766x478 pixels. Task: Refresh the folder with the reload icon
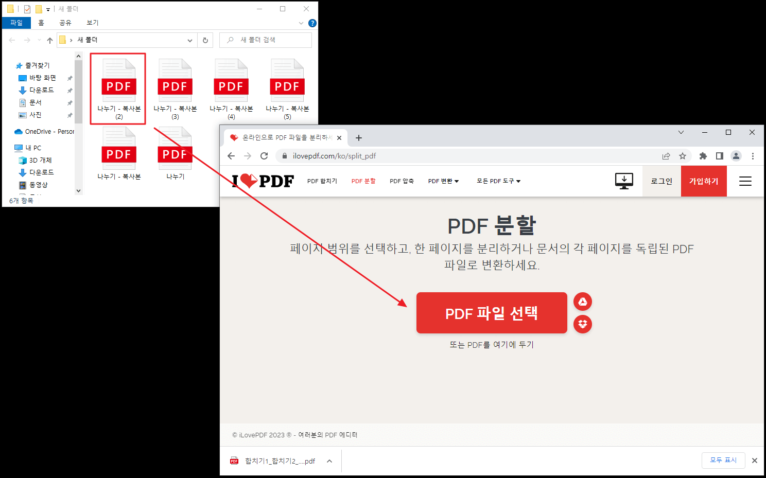point(205,40)
